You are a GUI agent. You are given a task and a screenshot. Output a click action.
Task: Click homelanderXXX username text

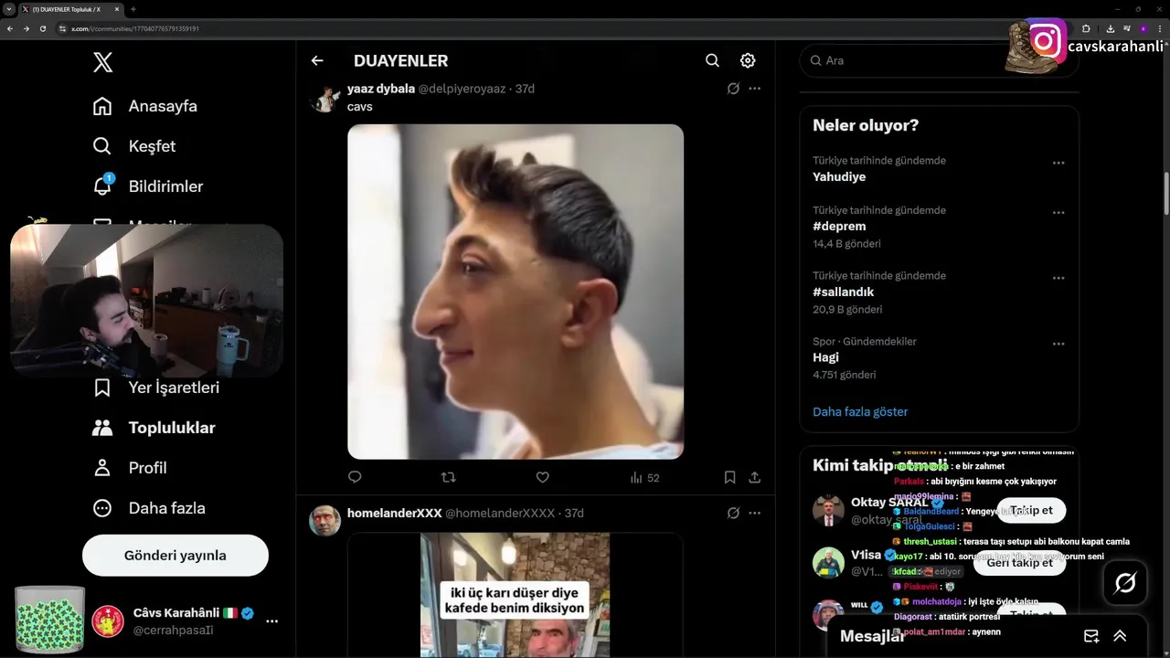[x=395, y=513]
